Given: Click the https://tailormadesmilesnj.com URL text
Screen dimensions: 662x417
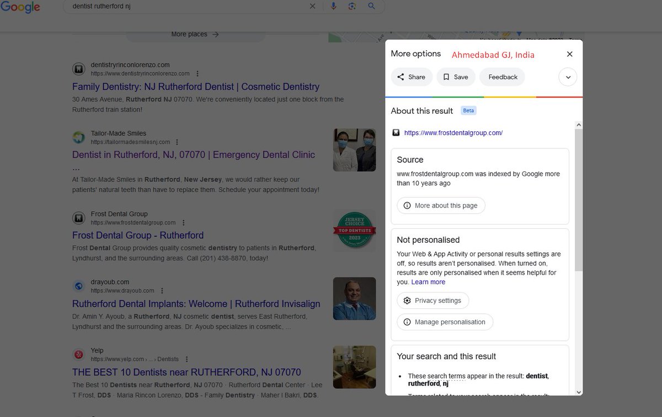Looking at the screenshot, I should (130, 142).
